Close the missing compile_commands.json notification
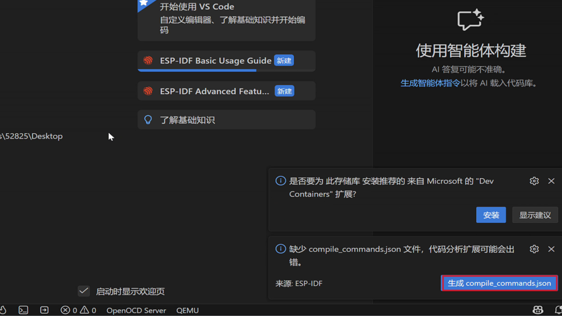 pos(551,249)
